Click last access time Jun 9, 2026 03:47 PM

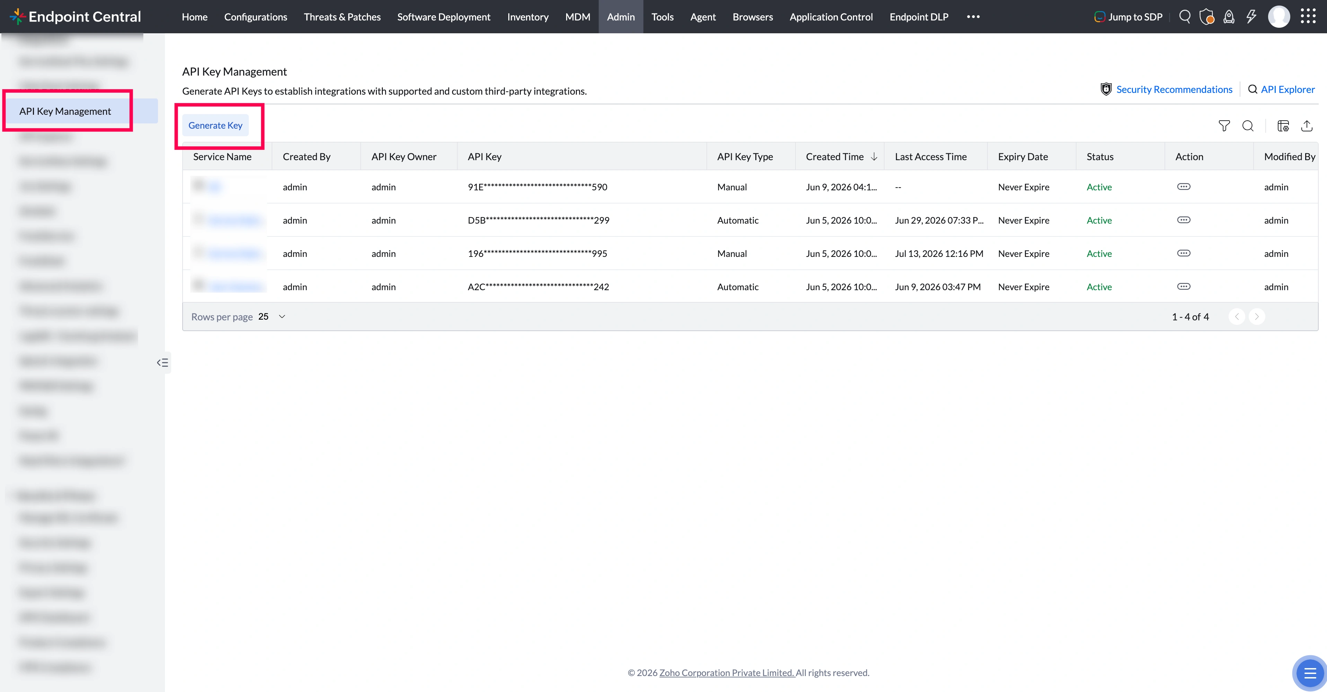pyautogui.click(x=938, y=287)
